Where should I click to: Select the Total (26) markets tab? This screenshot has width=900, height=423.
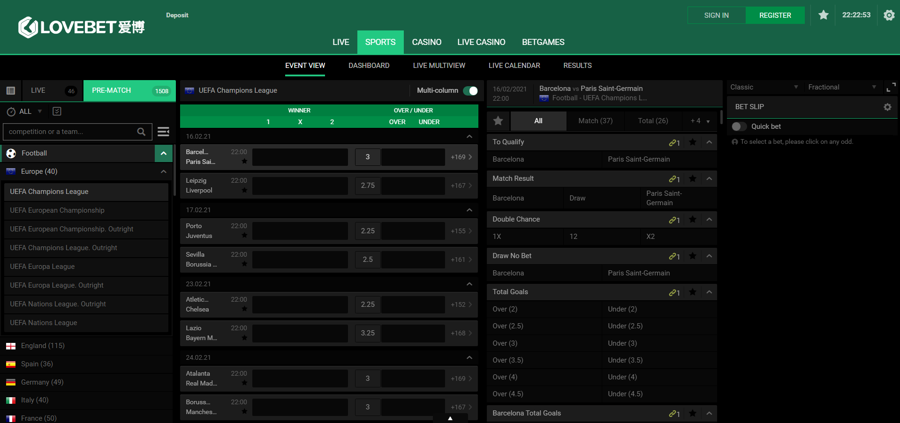[x=653, y=121]
